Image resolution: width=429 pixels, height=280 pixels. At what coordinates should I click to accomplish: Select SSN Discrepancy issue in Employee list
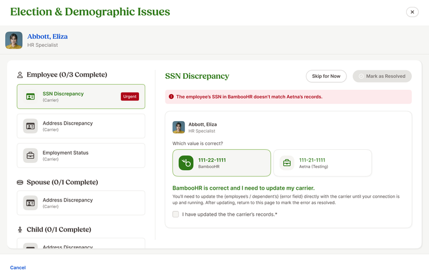point(81,97)
